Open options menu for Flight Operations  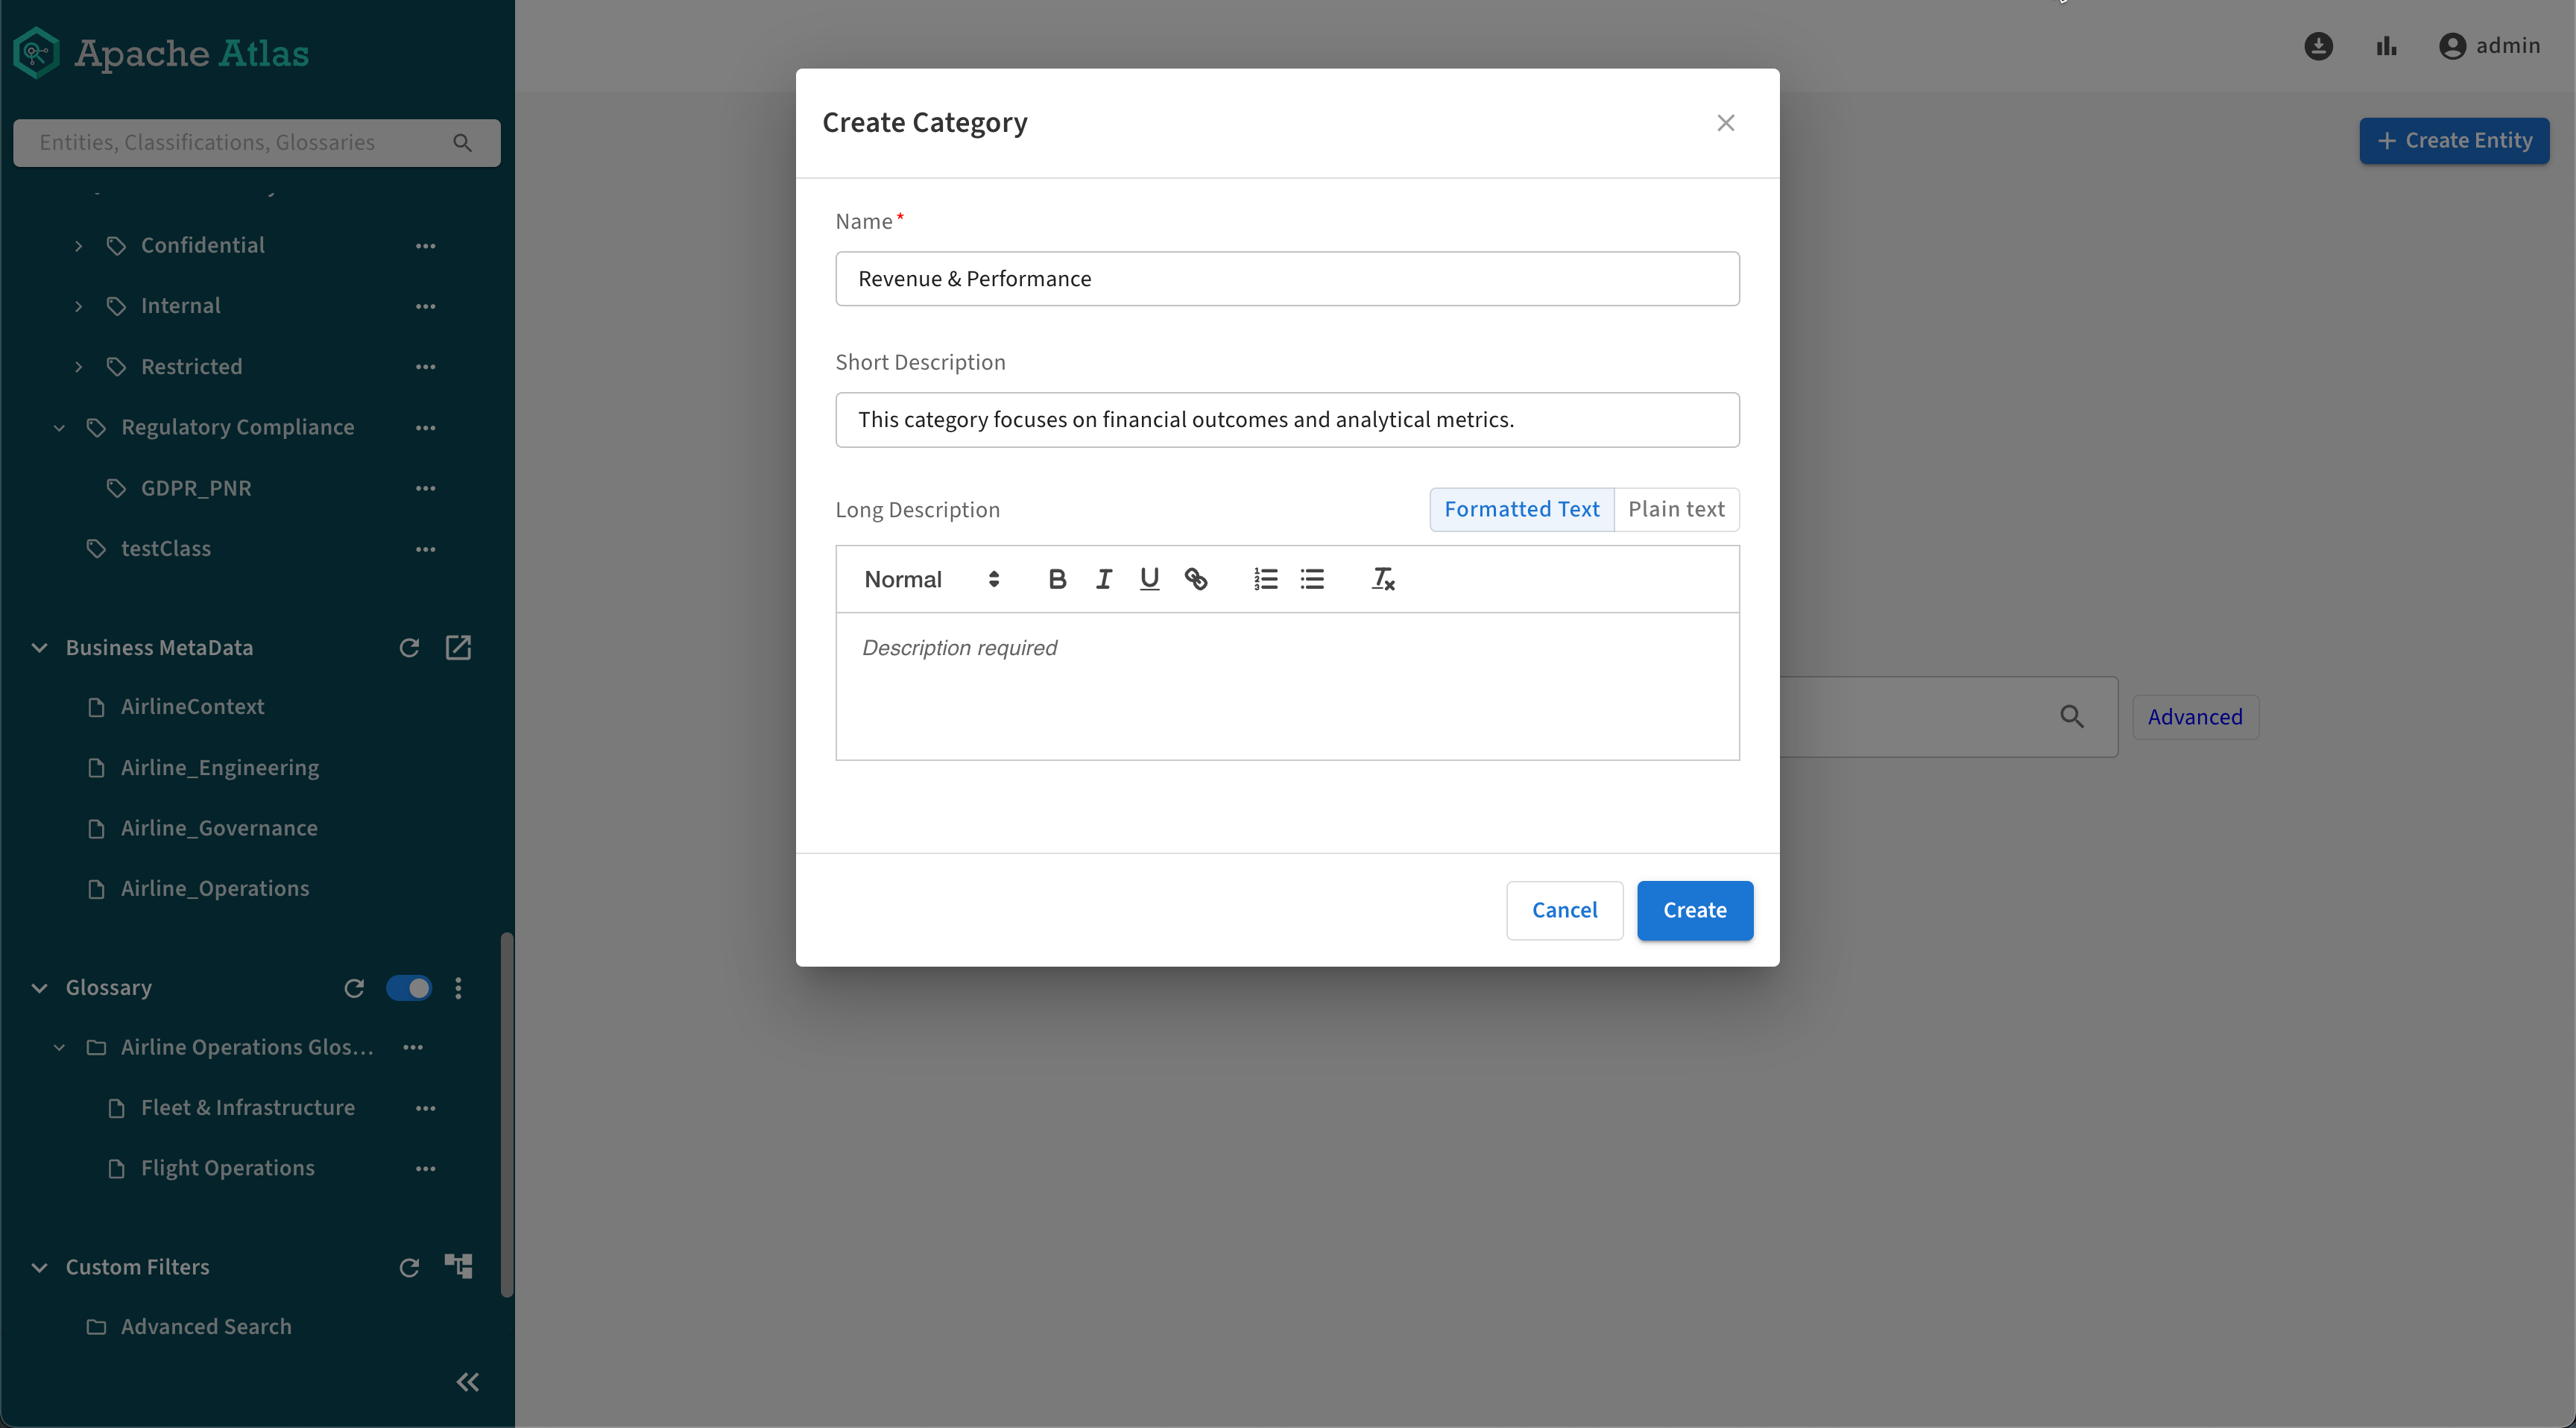(425, 1168)
